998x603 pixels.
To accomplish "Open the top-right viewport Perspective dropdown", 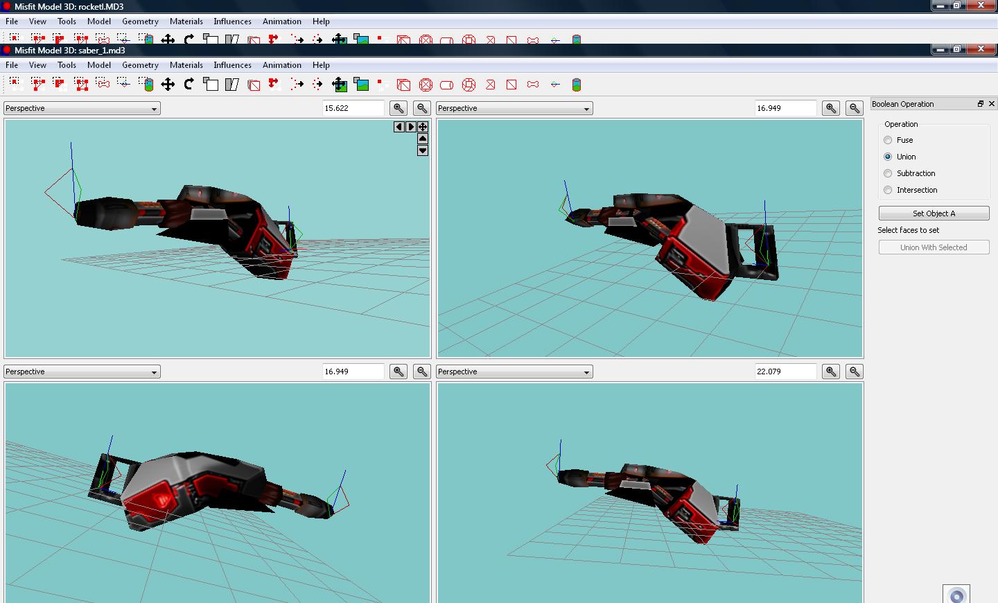I will click(514, 108).
